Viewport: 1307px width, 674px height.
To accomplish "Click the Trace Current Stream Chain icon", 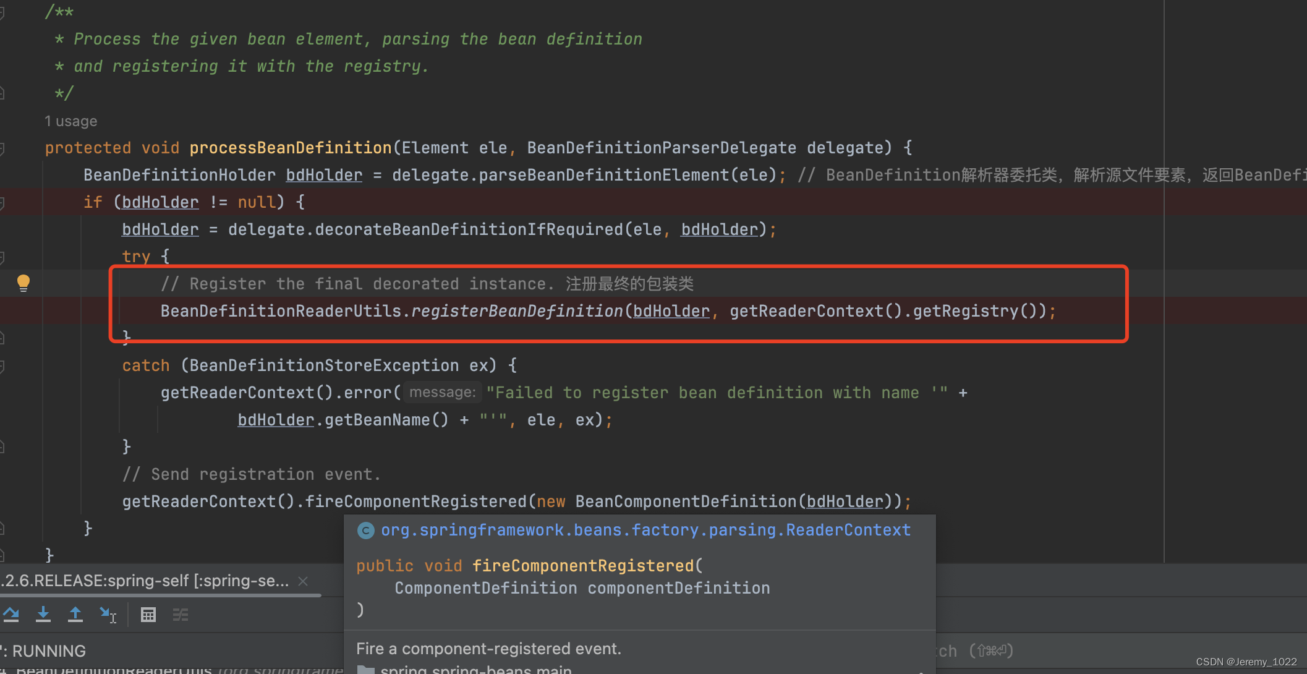I will pos(181,615).
